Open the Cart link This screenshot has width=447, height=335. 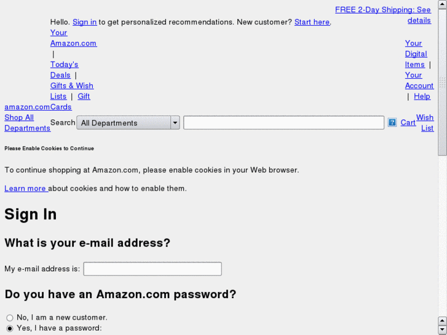[x=408, y=122]
